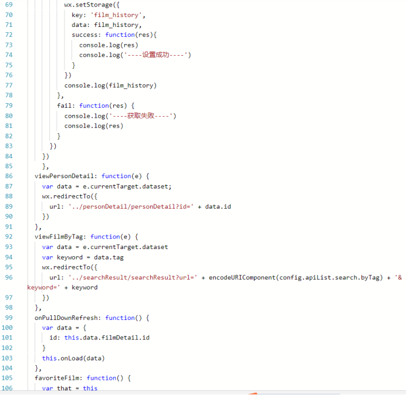Screen dimensions: 406x395
Task: Click 'e.currentTarget.dataset' on line 93
Action: click(x=126, y=247)
